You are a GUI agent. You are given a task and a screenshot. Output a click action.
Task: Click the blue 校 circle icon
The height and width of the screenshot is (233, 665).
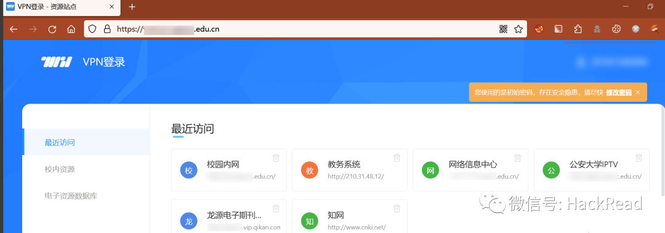189,170
